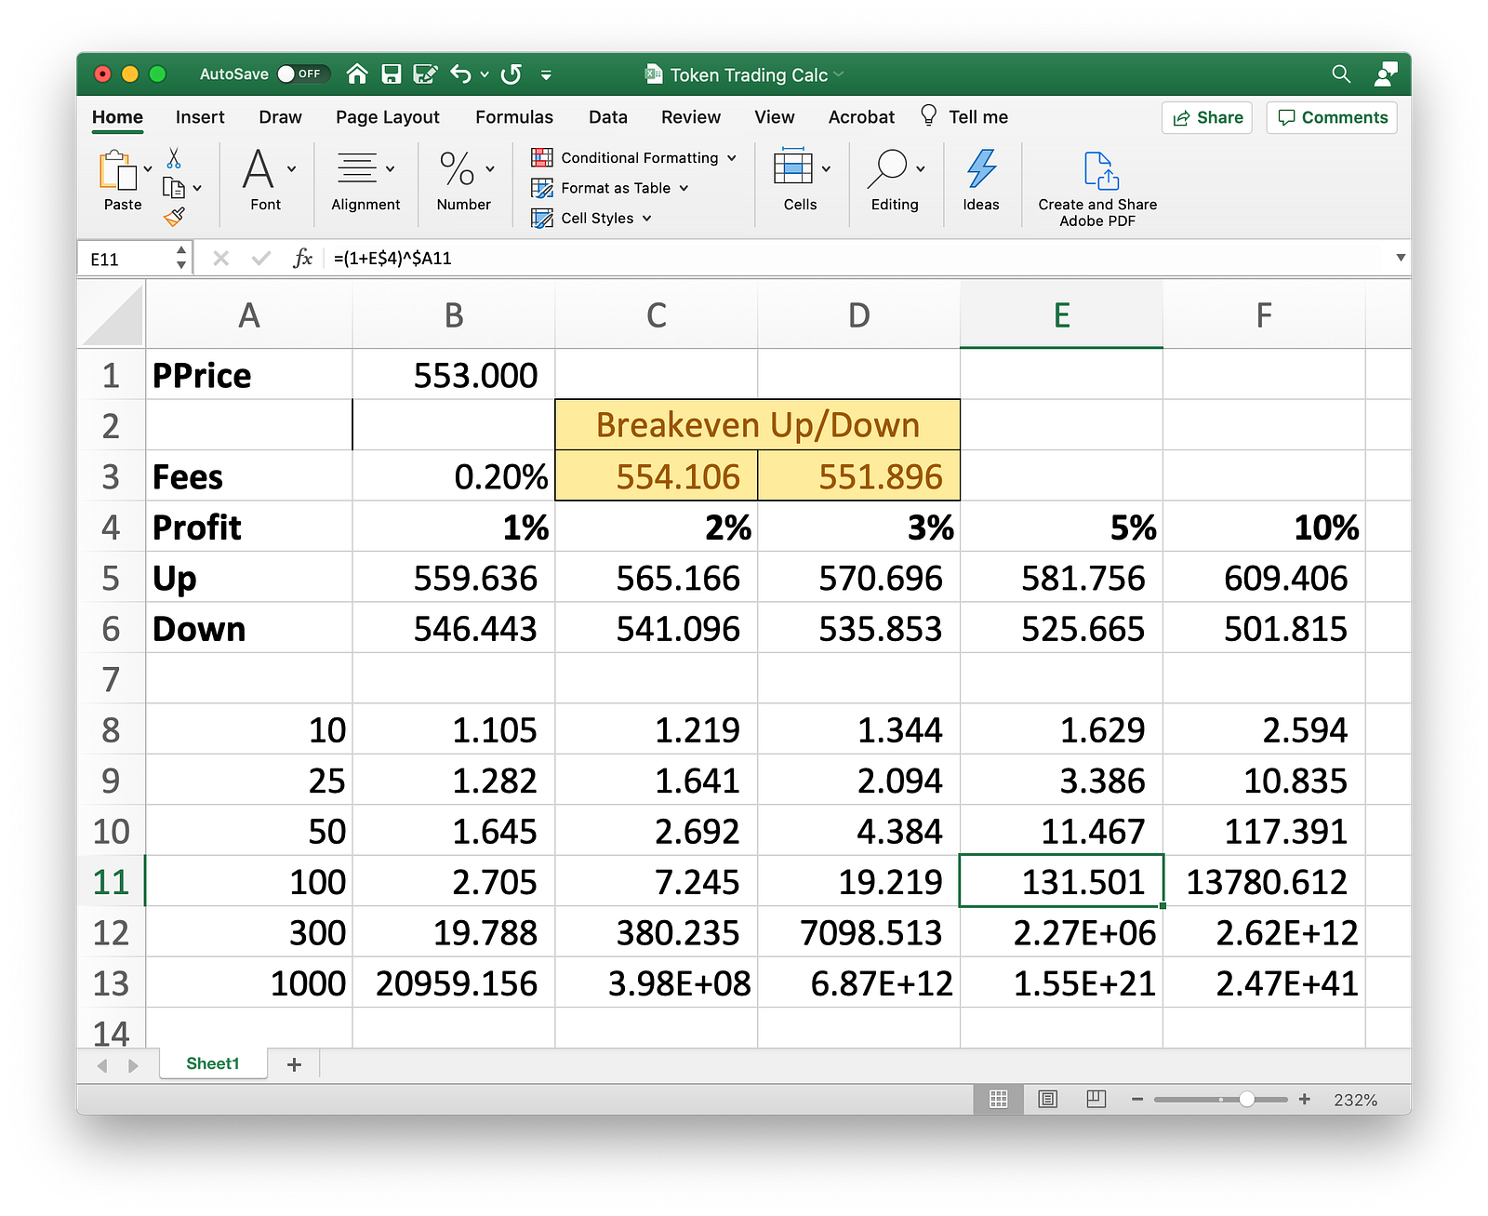
Task: Open the Home ribbon tab
Action: [117, 117]
